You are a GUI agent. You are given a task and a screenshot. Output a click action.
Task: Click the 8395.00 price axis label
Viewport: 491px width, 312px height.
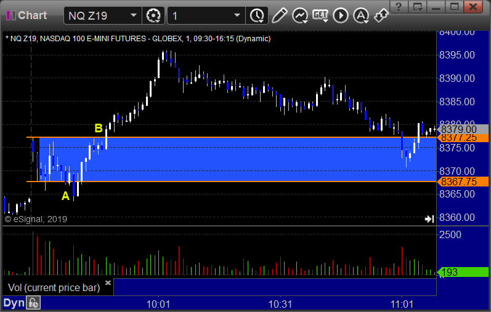(457, 55)
